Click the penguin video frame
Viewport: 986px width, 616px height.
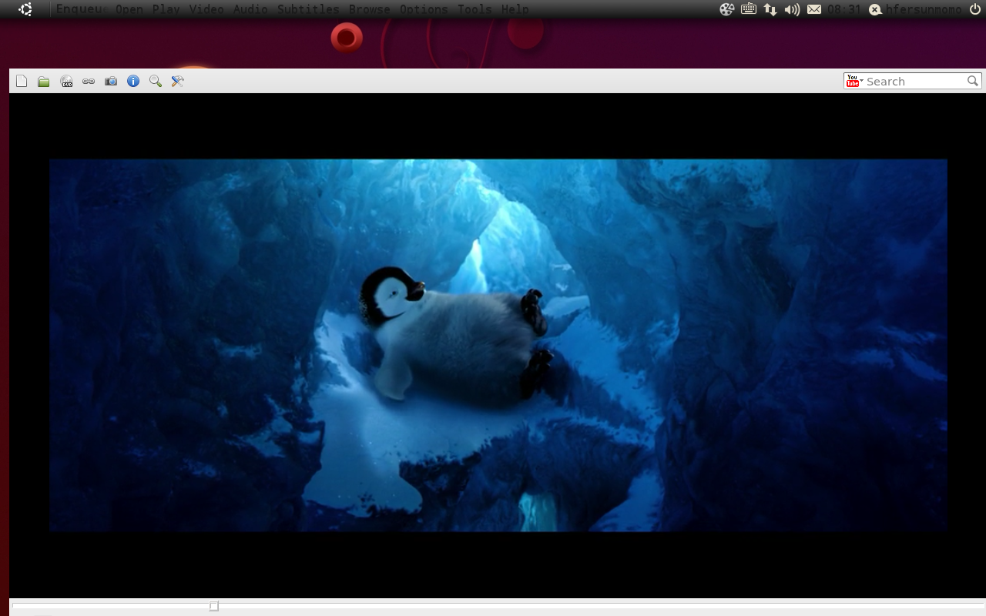pyautogui.click(x=498, y=345)
